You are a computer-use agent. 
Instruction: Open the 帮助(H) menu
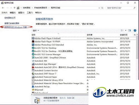38,13
